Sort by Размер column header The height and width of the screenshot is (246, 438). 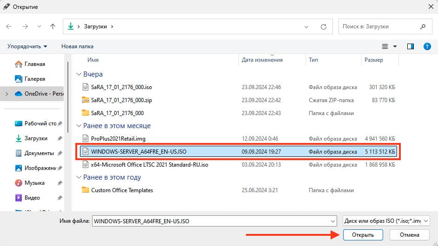click(x=374, y=60)
